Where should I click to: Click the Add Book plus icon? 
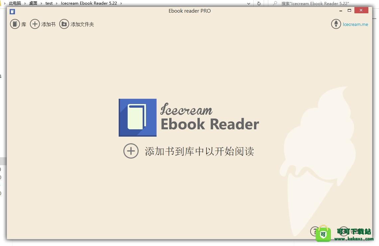[35, 24]
